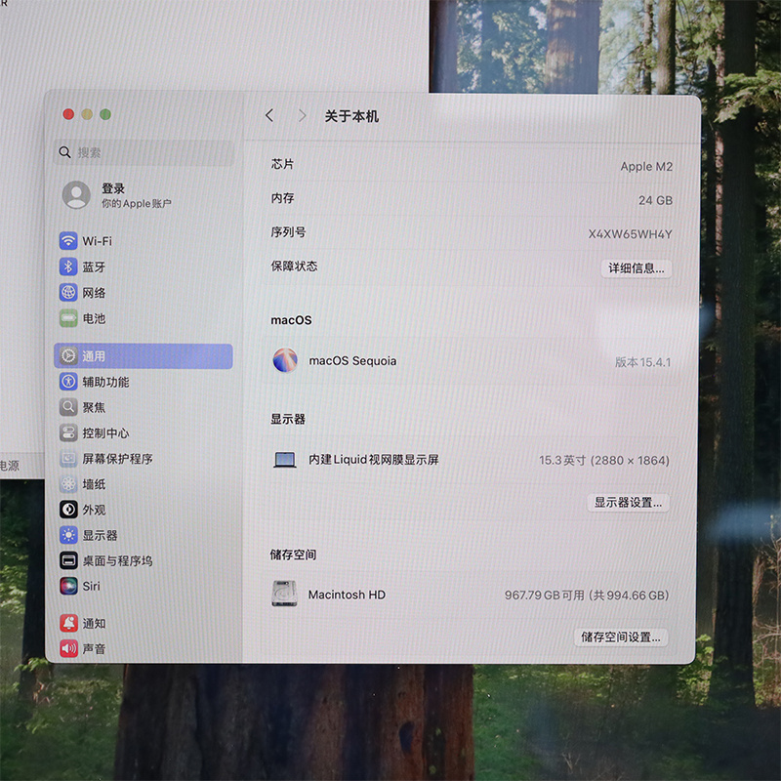Open the 墙纸 wallpaper icon
Image resolution: width=781 pixels, height=781 pixels.
coord(68,483)
